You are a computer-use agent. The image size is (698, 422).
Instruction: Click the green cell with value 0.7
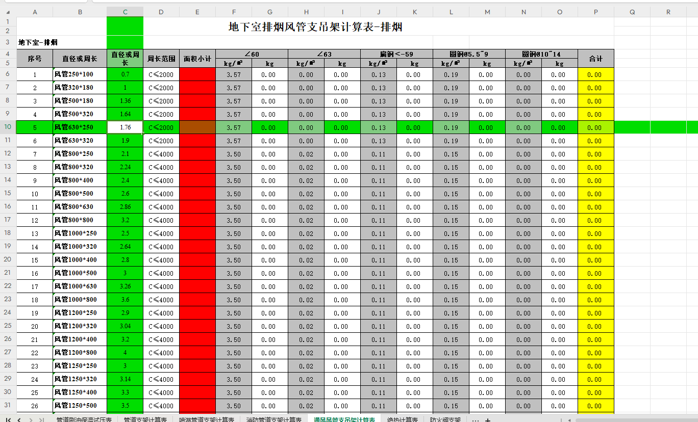coord(125,74)
